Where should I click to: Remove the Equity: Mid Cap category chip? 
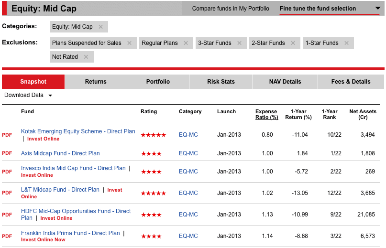100,27
